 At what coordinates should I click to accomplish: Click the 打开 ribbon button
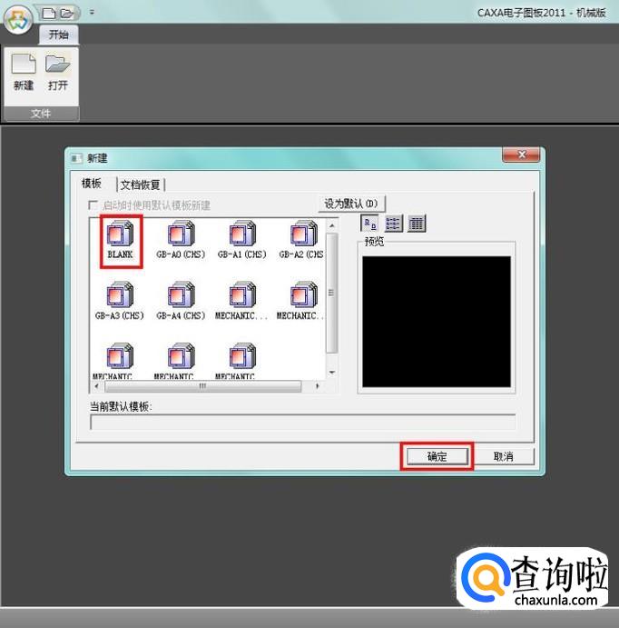click(x=58, y=73)
